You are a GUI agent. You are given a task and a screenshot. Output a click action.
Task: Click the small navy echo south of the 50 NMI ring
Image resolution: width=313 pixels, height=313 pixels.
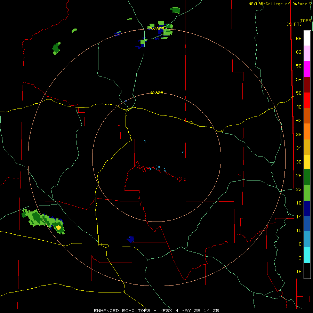click(130, 239)
